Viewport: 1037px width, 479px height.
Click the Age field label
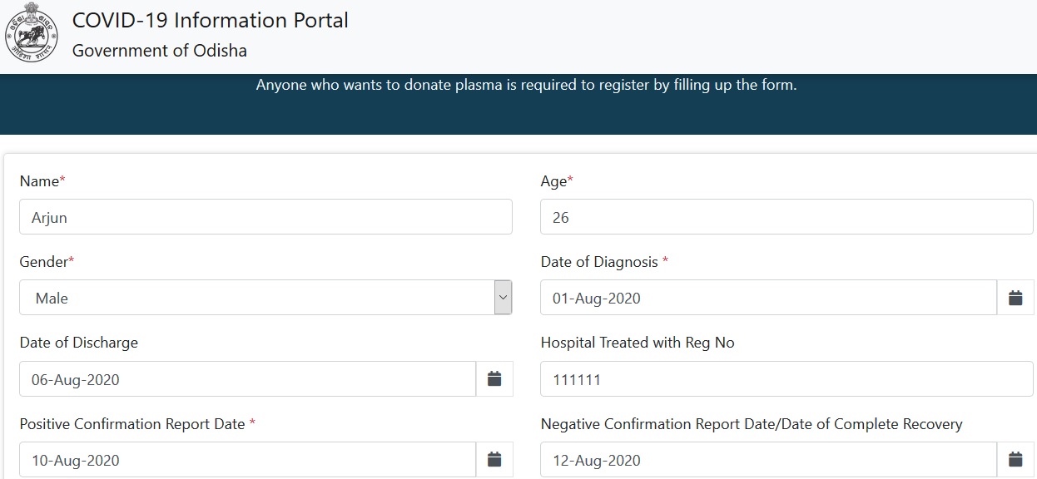point(554,181)
